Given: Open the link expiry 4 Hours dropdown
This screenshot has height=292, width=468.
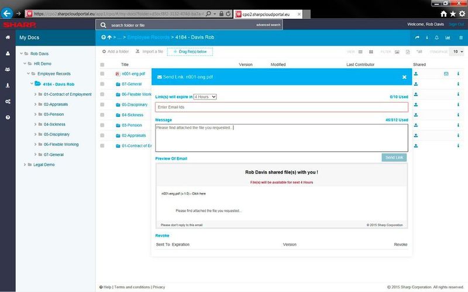Looking at the screenshot, I should tap(205, 97).
